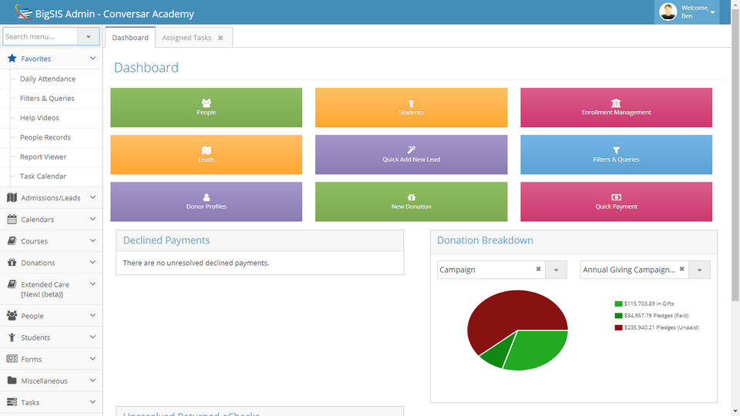The height and width of the screenshot is (416, 740).
Task: Select the Dashboard tab
Action: click(x=130, y=38)
